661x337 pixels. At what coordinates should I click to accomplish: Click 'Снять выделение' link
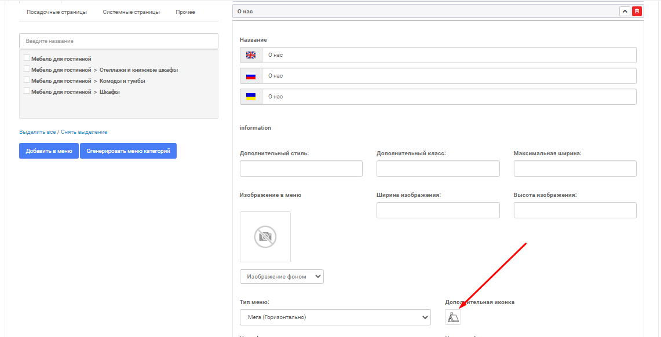(x=85, y=132)
